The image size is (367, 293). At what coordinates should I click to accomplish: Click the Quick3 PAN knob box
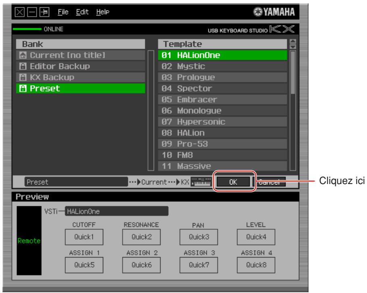[x=199, y=237]
